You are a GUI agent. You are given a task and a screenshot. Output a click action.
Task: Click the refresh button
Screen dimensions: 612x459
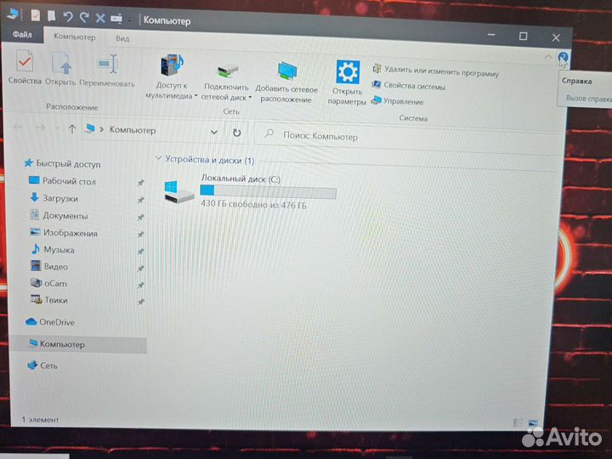coord(236,133)
